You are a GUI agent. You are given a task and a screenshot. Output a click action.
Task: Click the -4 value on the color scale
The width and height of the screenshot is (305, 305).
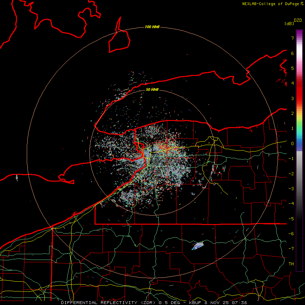(x=291, y=204)
